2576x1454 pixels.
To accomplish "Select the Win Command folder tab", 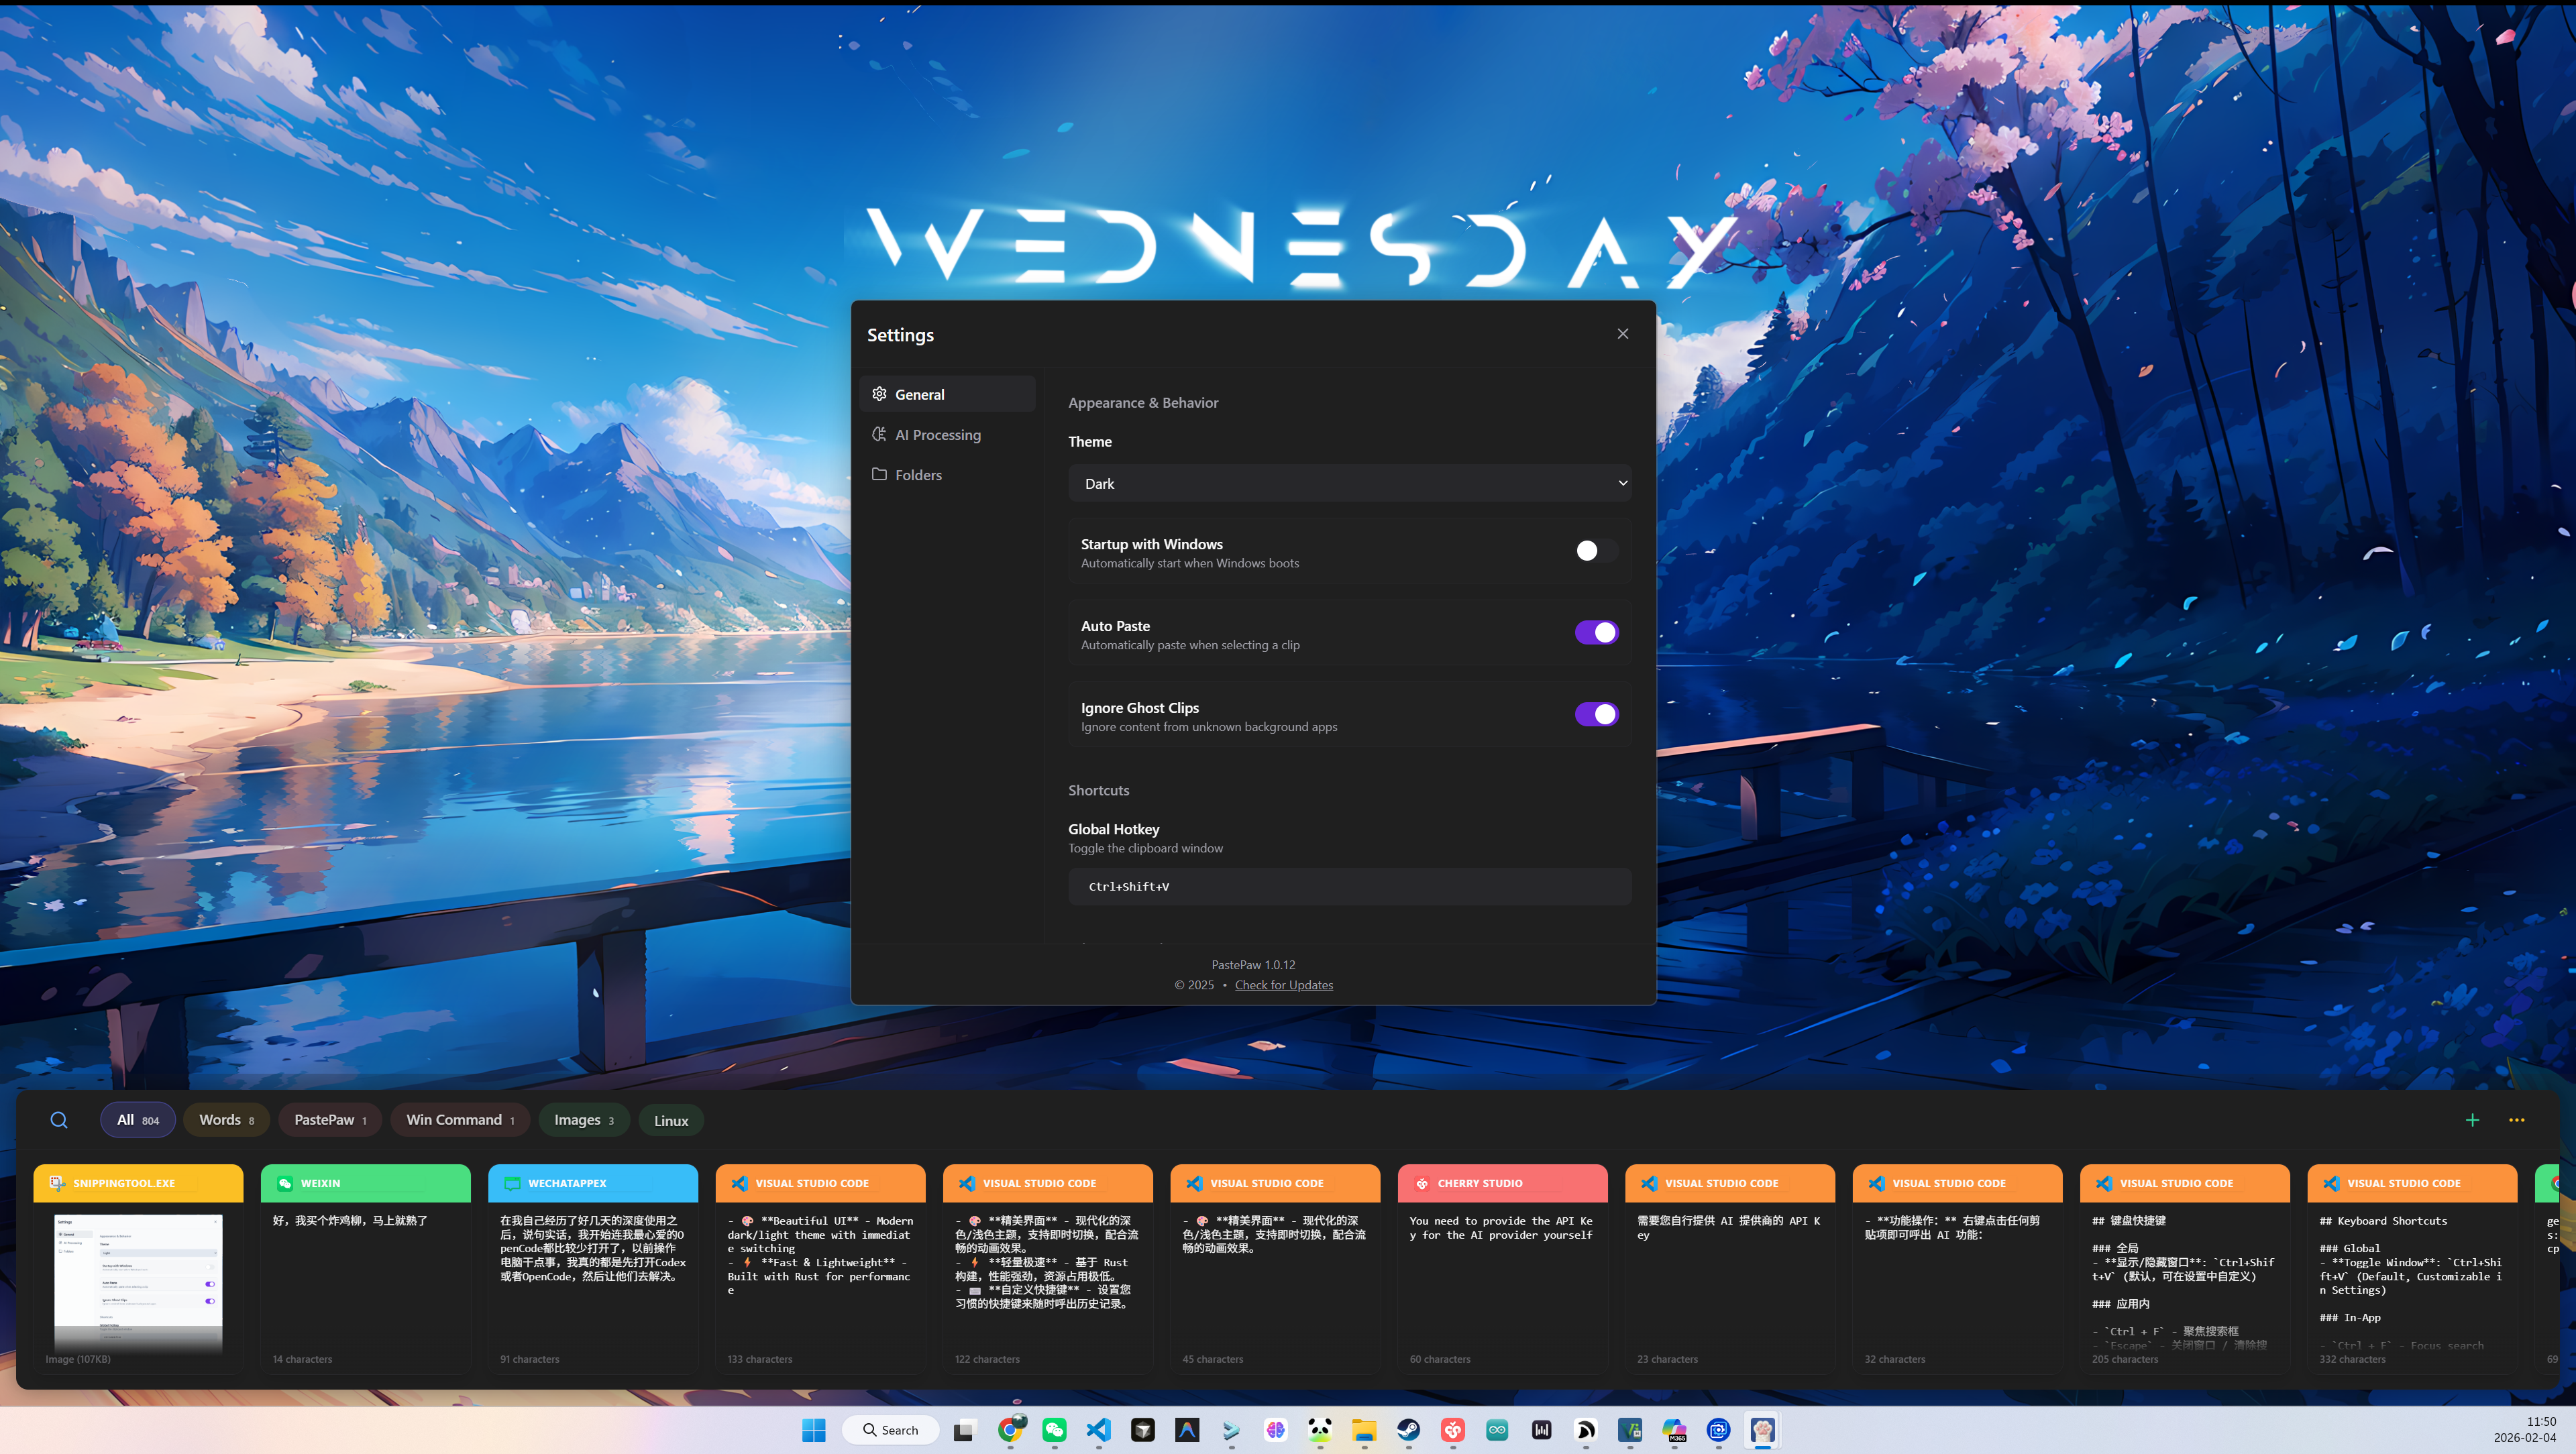I will pyautogui.click(x=459, y=1120).
